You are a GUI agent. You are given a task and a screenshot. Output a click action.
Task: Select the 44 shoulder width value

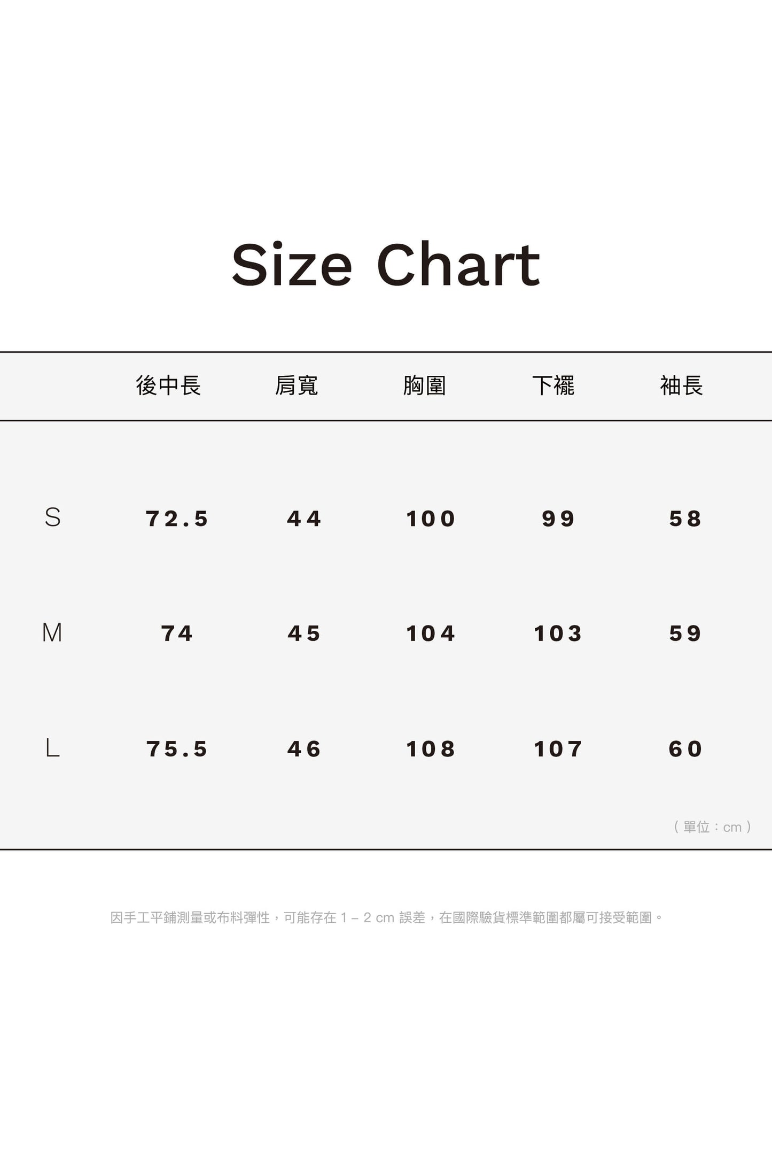coord(304,519)
